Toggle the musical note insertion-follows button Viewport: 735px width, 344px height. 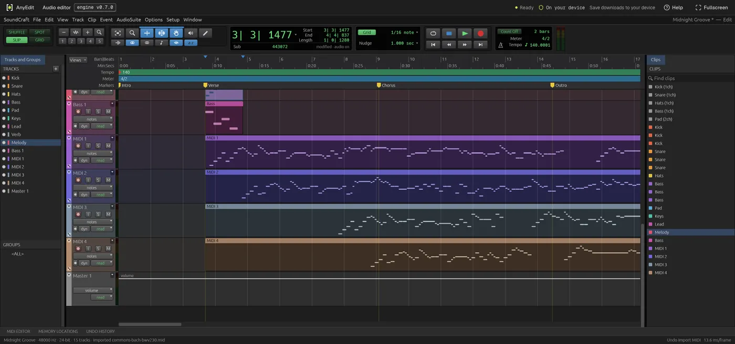[162, 42]
